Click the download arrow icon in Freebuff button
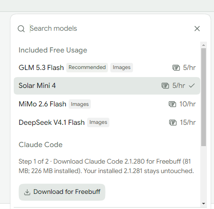The image size is (214, 209). pos(27,192)
